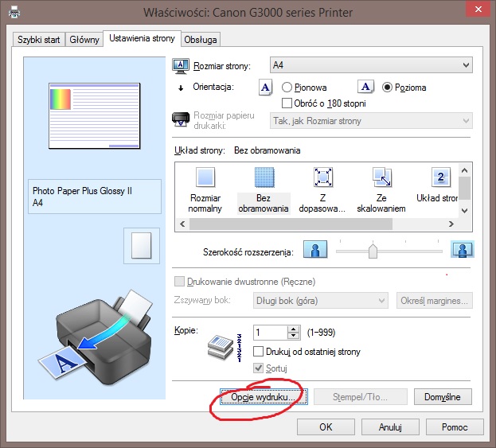Click the small extension amount icon

point(315,249)
